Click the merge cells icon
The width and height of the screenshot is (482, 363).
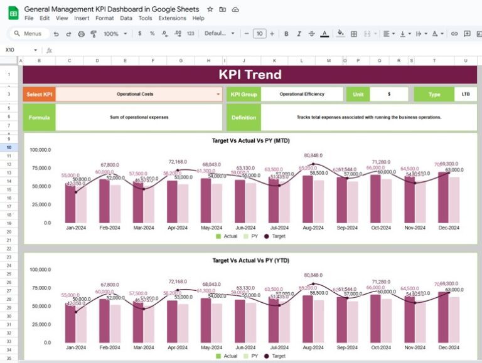367,34
